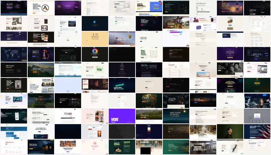Open the 'Show your work' white thumbnail

(68, 116)
